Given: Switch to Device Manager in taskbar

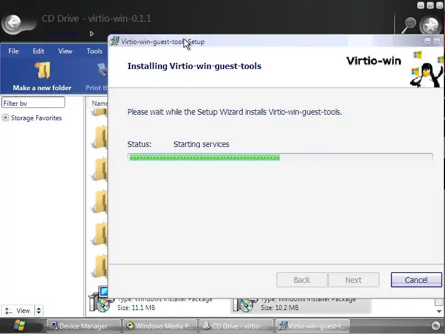Looking at the screenshot, I should pyautogui.click(x=83, y=326).
